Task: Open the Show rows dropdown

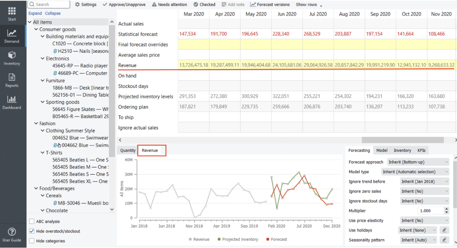Action: click(309, 4)
